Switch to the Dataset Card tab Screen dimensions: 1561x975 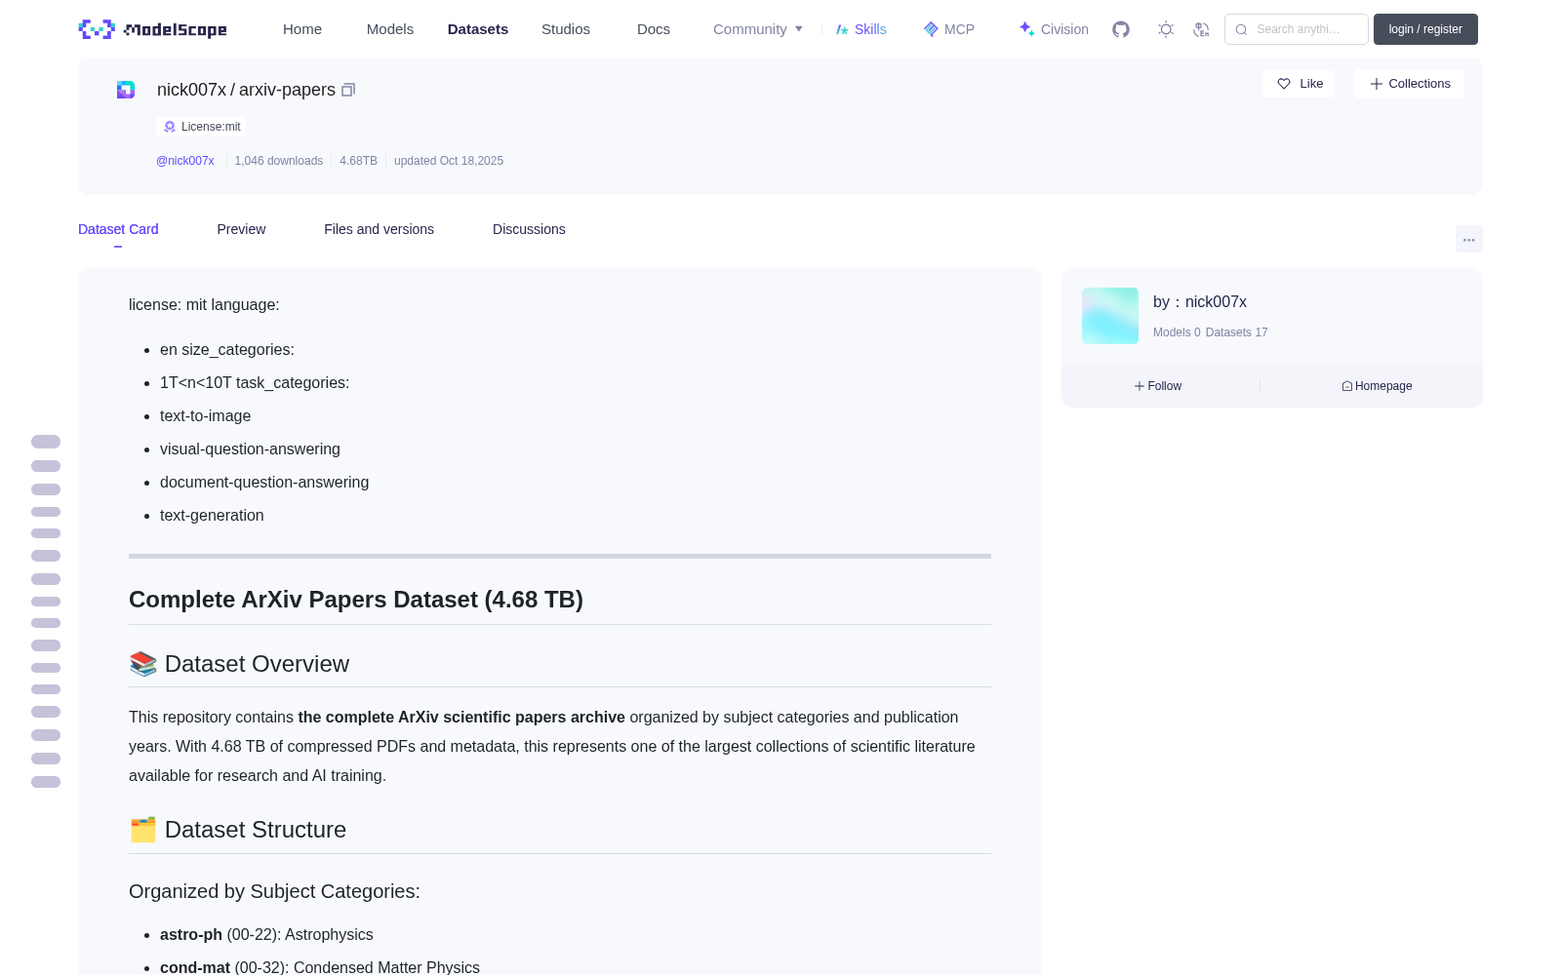pos(118,229)
